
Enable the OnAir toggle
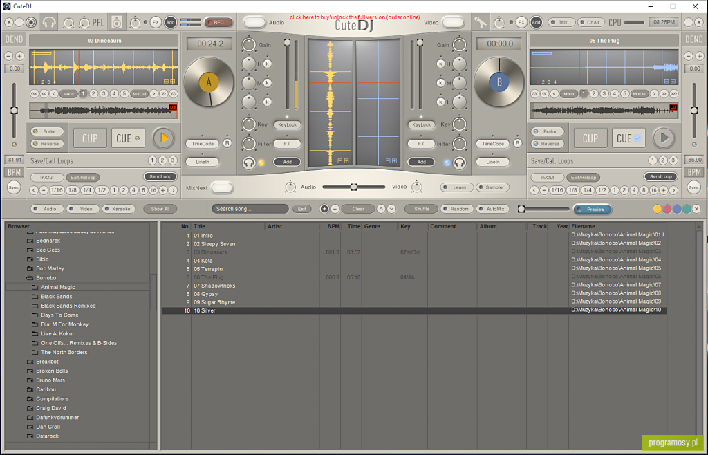(591, 22)
